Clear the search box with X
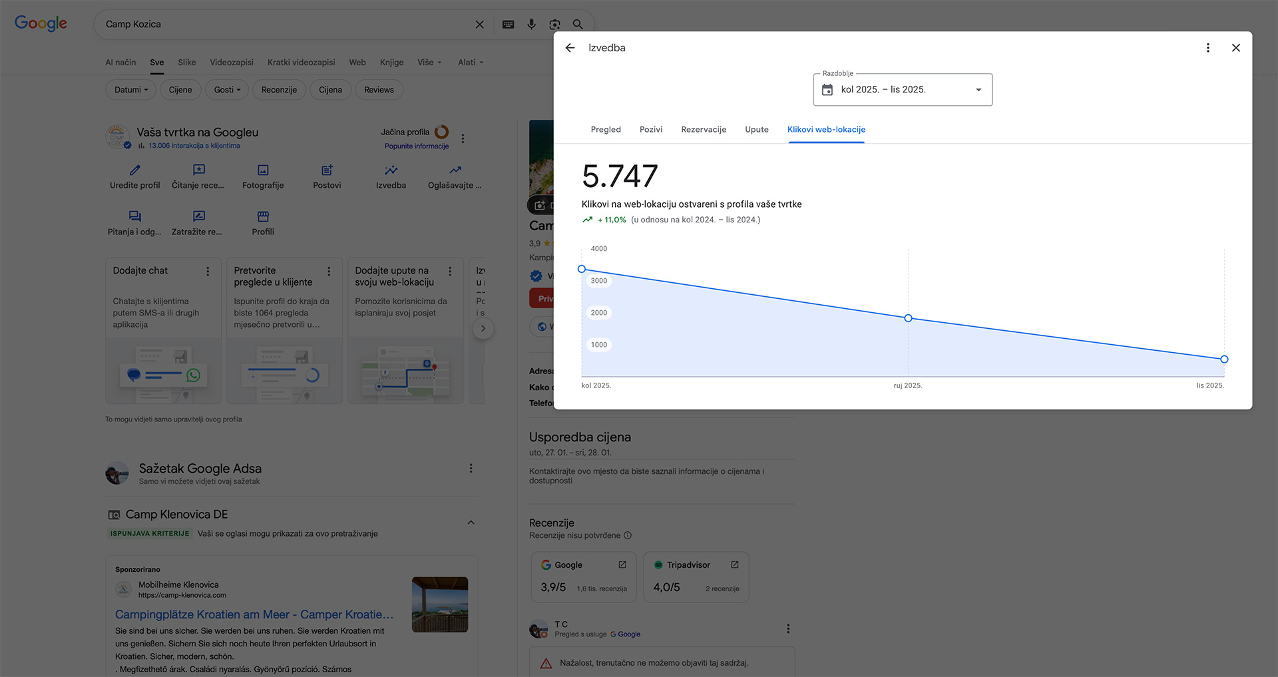1278x677 pixels. pos(479,25)
